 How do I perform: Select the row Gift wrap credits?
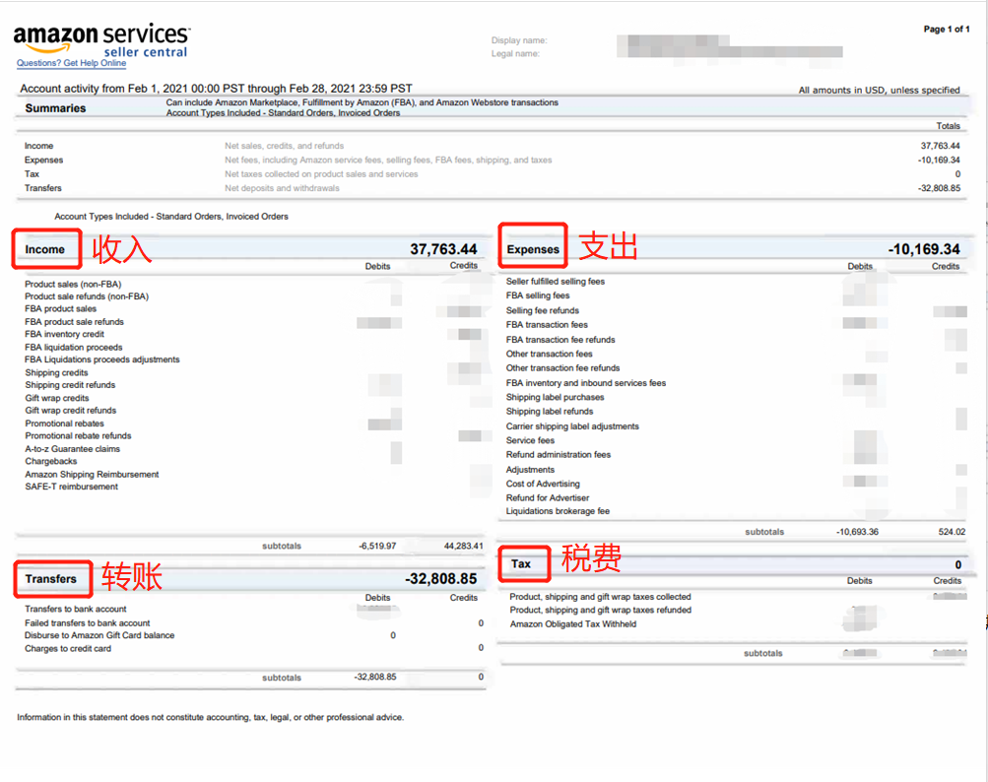(57, 398)
